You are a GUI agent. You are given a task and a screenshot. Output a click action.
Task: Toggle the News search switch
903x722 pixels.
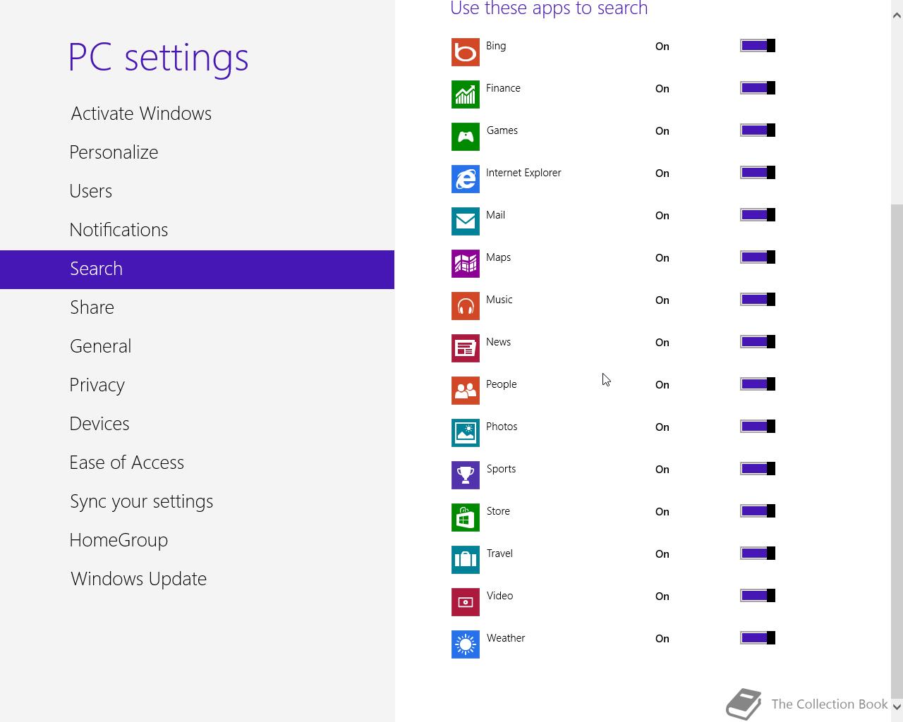point(758,342)
